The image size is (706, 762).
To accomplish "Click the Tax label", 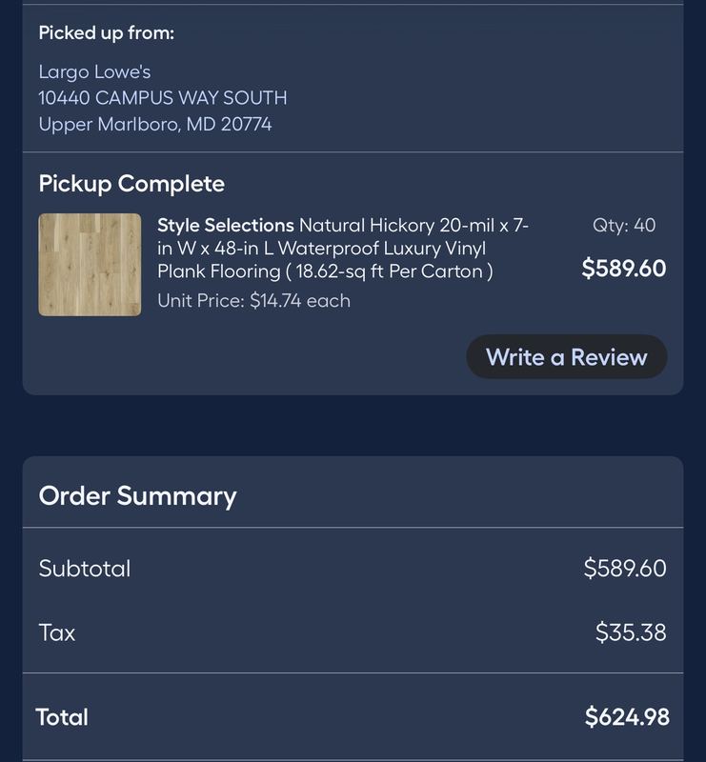I will coord(57,632).
